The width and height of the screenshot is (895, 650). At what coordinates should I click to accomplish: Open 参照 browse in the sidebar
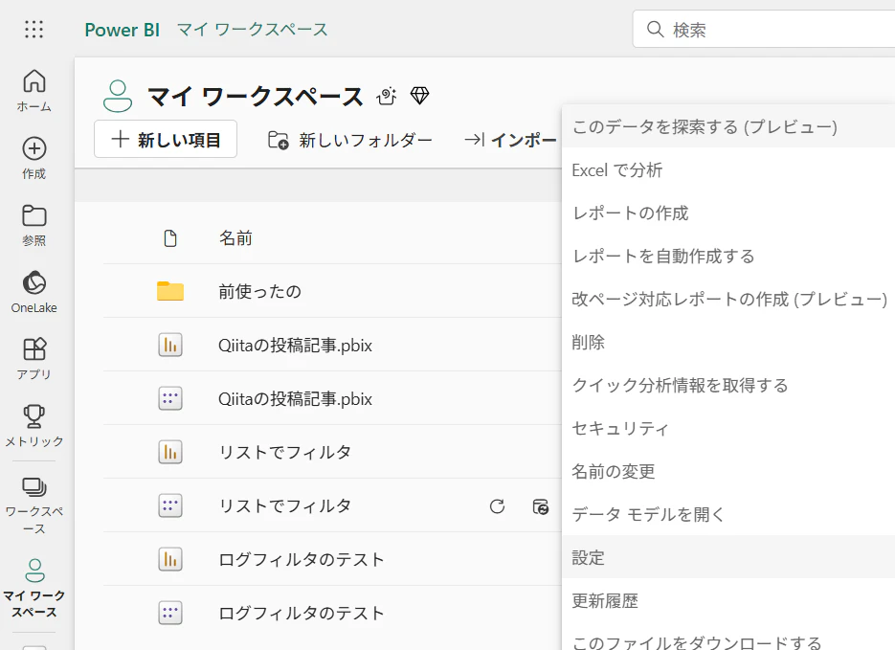tap(34, 225)
